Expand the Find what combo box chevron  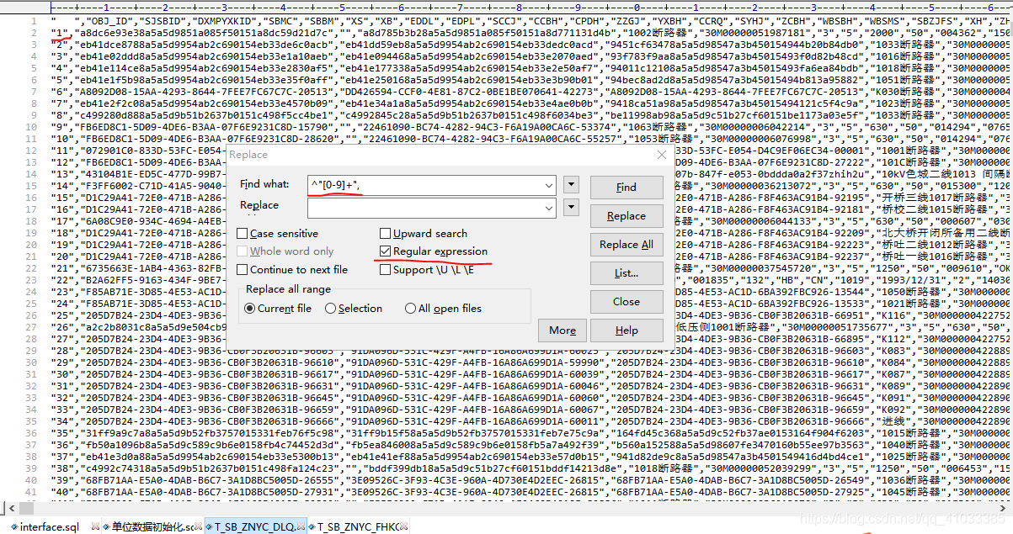[x=547, y=184]
